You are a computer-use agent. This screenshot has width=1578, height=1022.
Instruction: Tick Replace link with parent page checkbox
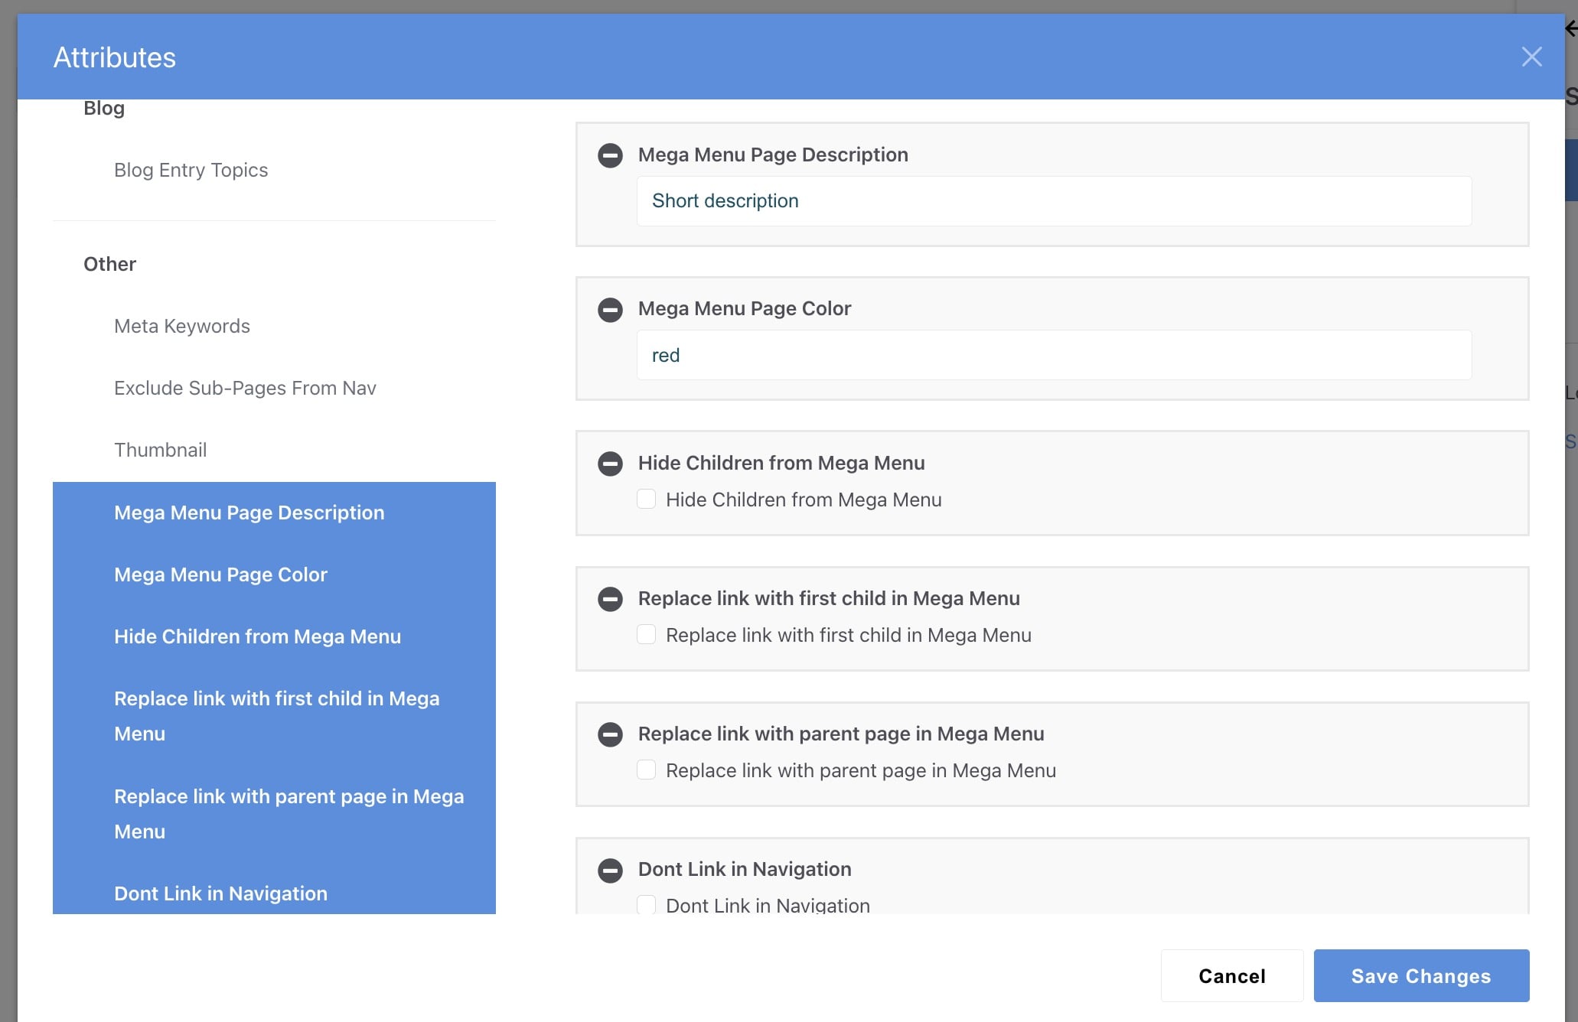click(647, 770)
